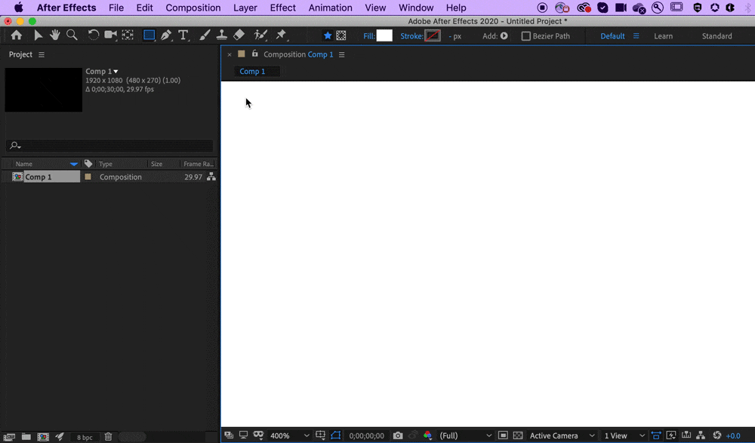Screen dimensions: 755x443
Task: Open the Stroke color swatch
Action: (433, 35)
